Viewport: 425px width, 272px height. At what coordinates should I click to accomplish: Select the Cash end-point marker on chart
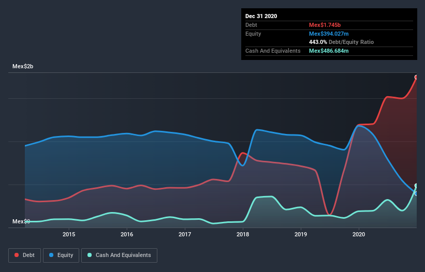416,186
